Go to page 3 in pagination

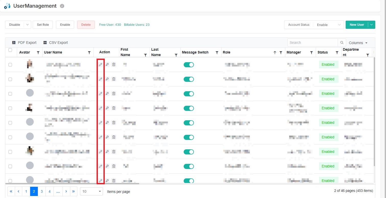coord(42,191)
